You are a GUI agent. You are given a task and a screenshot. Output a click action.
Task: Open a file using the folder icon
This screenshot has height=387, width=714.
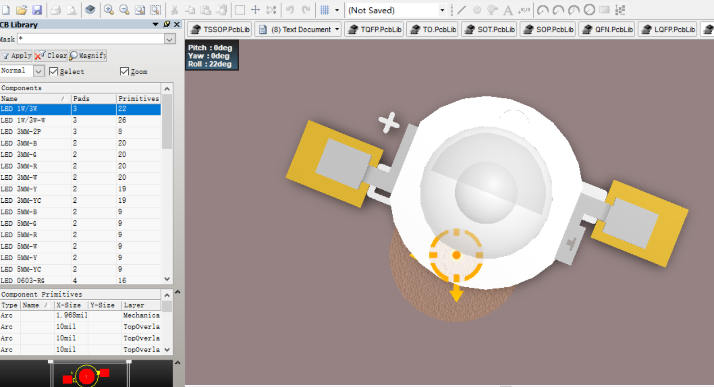click(x=22, y=9)
